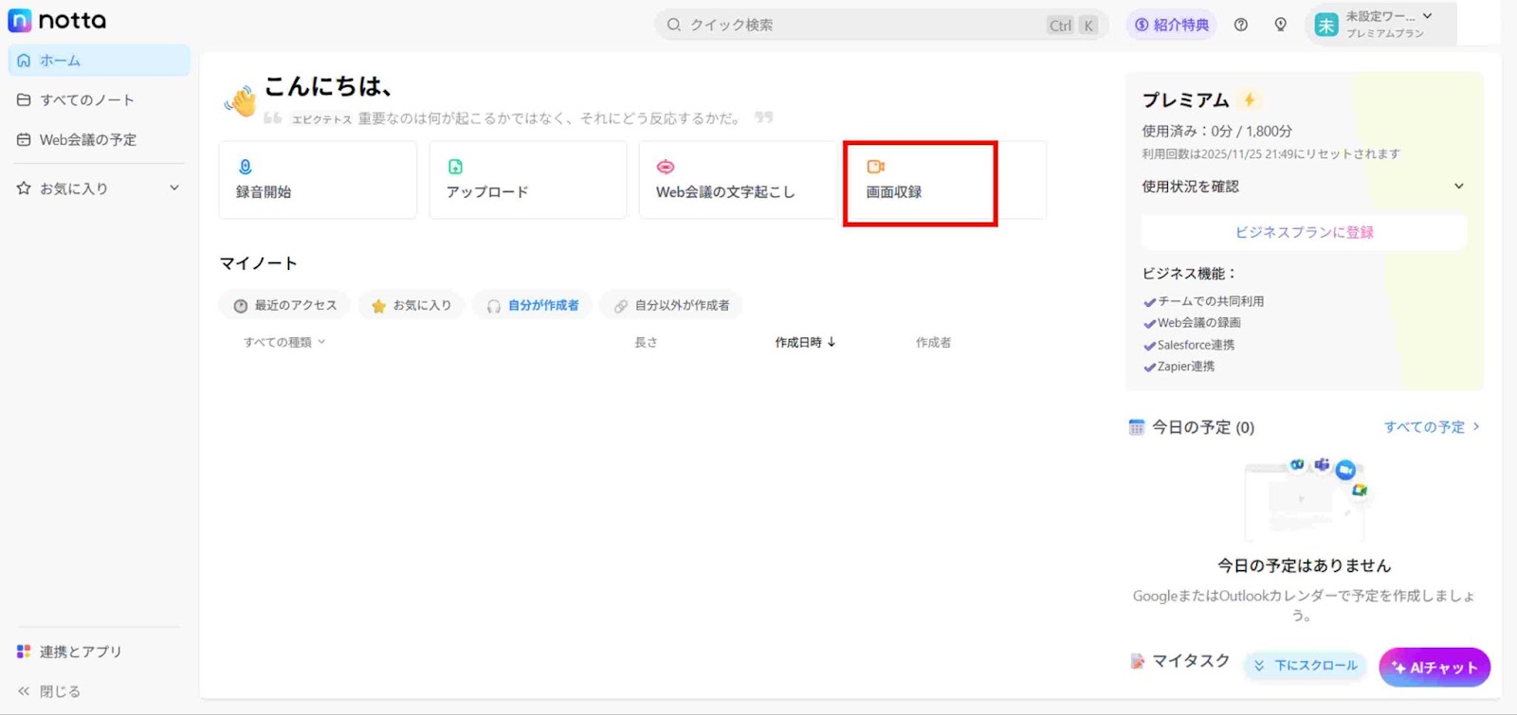This screenshot has width=1517, height=715.
Task: Select the 自分が作成者 filter tab
Action: [x=532, y=305]
